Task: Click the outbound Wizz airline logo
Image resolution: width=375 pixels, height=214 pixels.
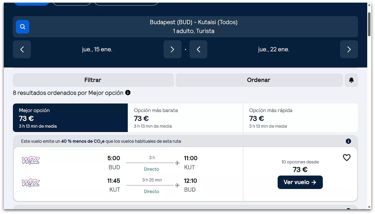Action: pos(31,160)
